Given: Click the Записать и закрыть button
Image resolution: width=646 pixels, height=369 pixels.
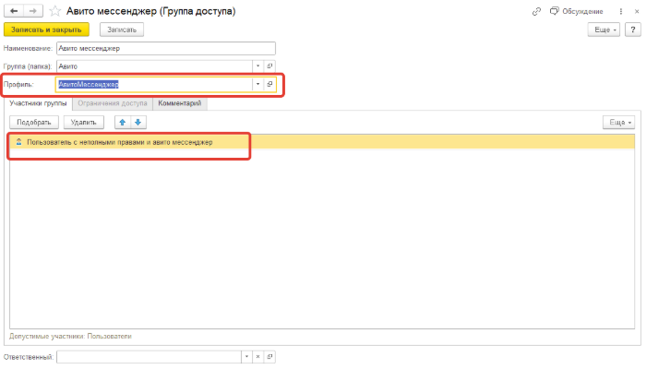Looking at the screenshot, I should pyautogui.click(x=46, y=30).
